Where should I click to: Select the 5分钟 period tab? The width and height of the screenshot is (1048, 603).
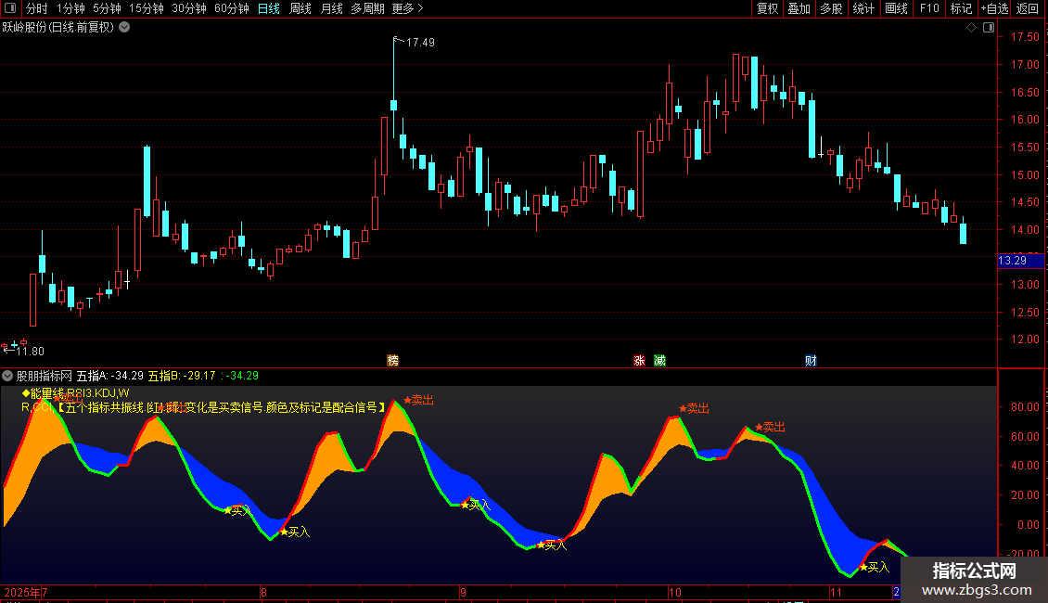coord(107,8)
